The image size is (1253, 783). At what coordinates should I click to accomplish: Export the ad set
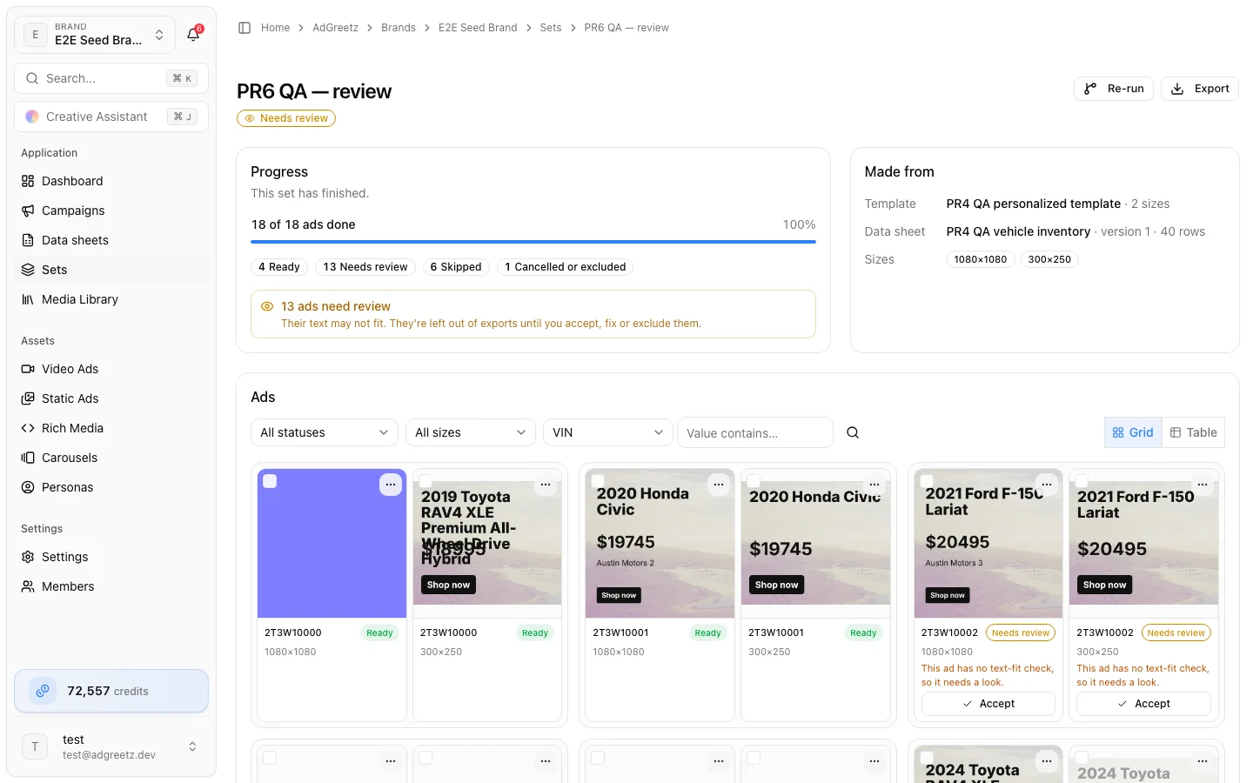(1200, 89)
